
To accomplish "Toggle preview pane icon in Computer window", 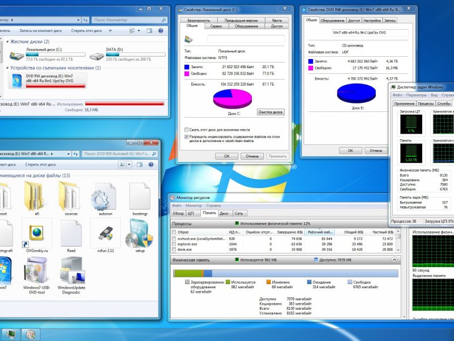I will [149, 31].
